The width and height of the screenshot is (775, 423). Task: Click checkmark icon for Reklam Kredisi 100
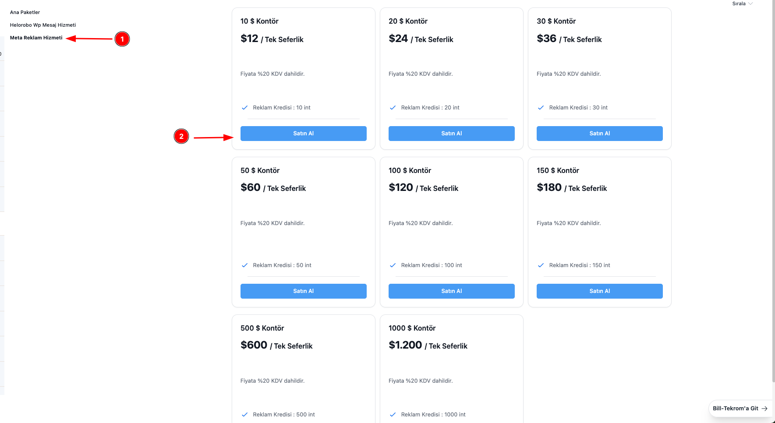[393, 265]
